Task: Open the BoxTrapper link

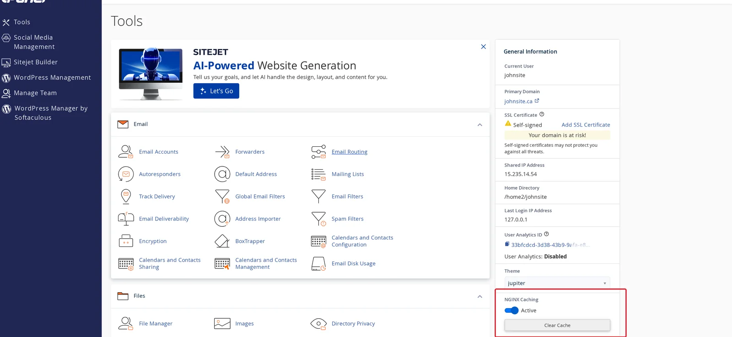Action: (250, 241)
